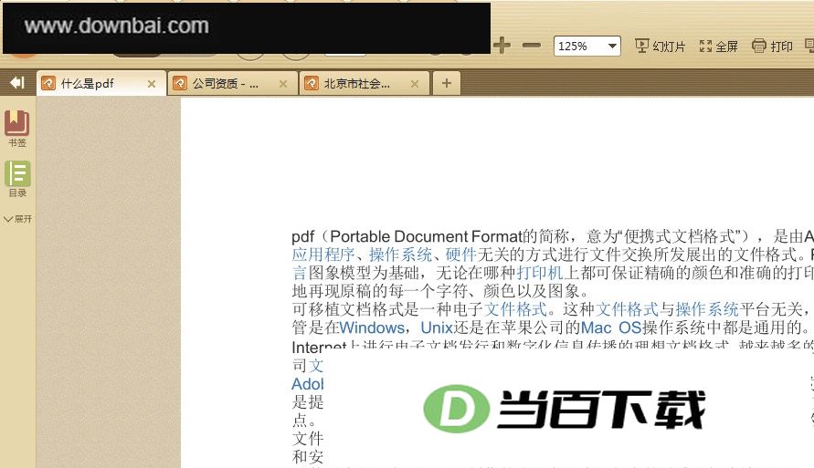814x468 pixels.
Task: Zoom out with the minus icon
Action: (x=532, y=46)
